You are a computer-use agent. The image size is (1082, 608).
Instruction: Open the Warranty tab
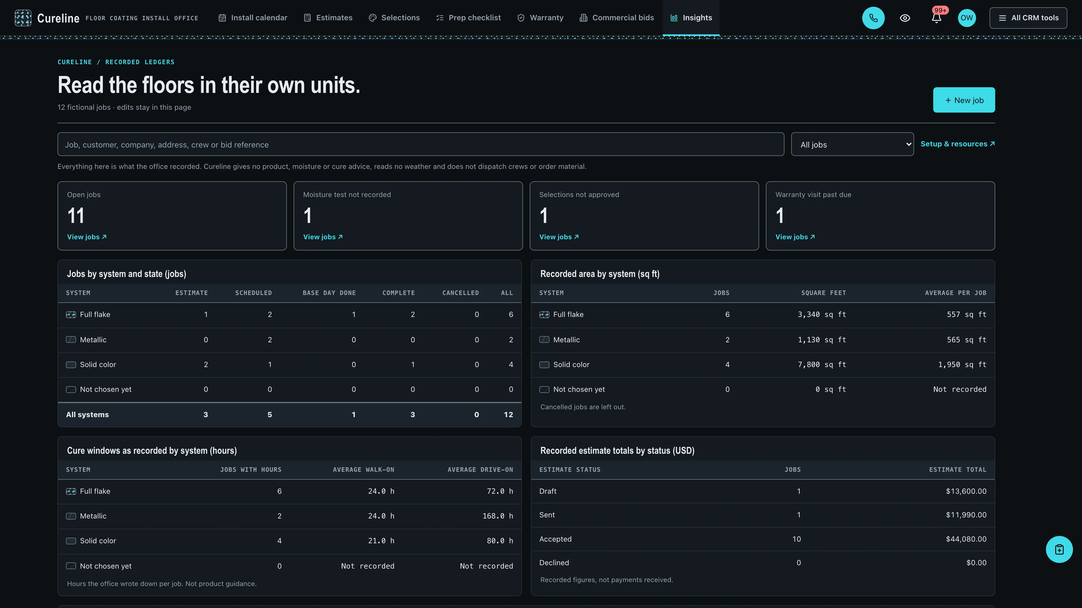(x=540, y=18)
